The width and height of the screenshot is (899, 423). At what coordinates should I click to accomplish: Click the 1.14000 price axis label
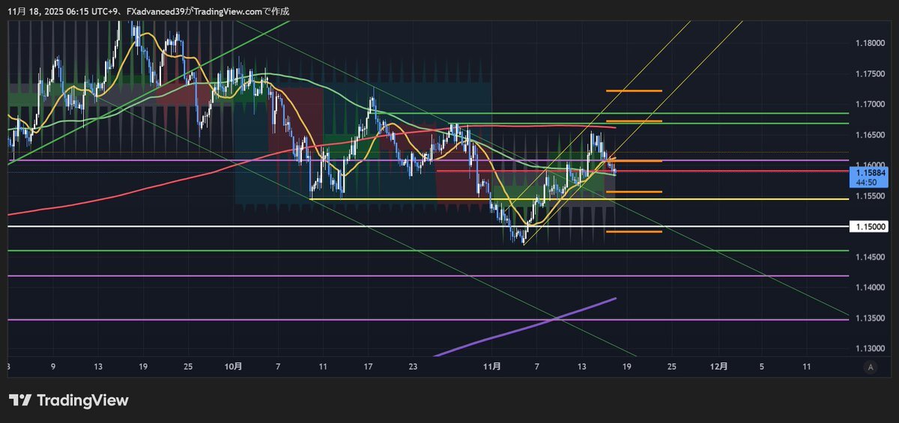click(870, 287)
